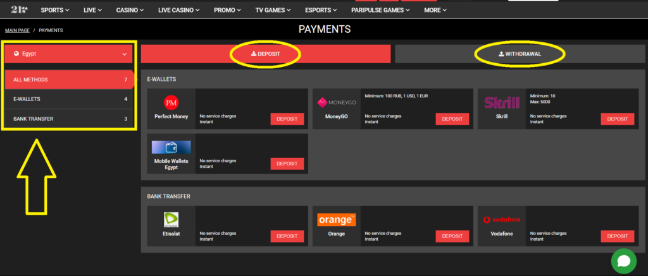Click the MoneyGO logo
648x276 pixels.
(x=336, y=102)
